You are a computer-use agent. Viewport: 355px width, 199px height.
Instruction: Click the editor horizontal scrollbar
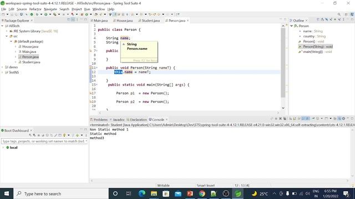tap(189, 113)
